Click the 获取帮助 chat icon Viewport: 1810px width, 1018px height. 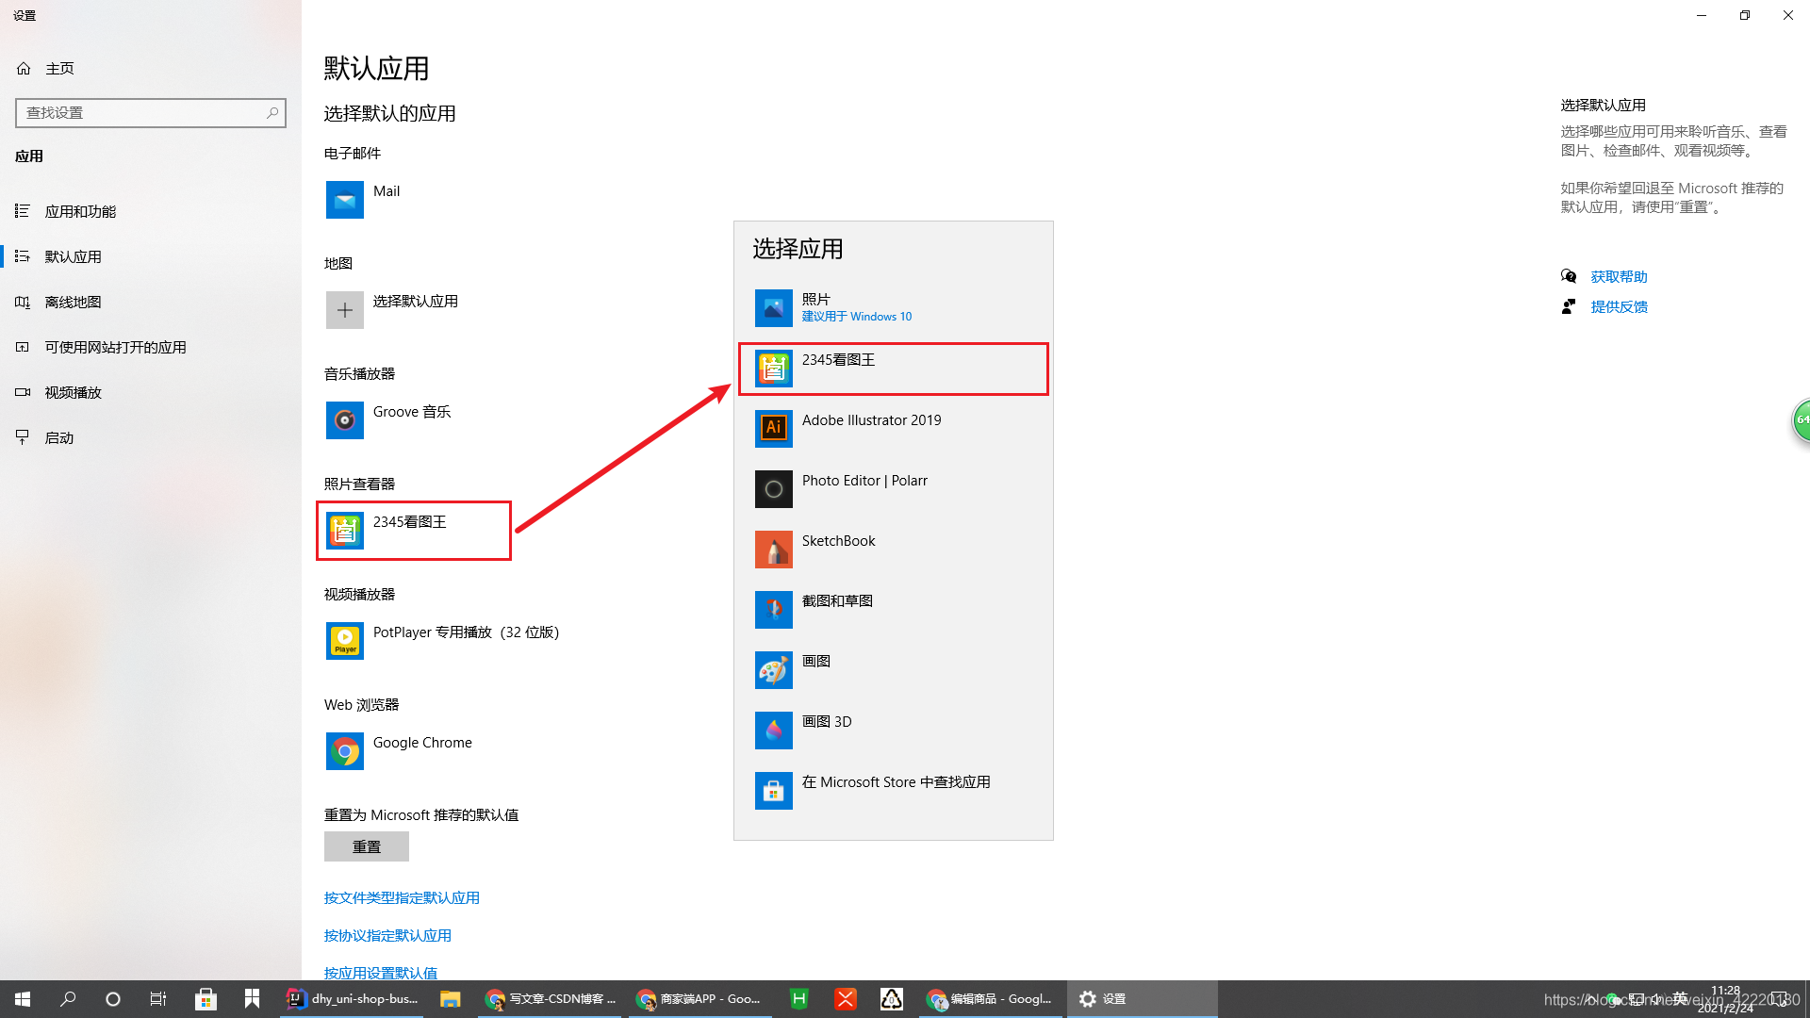[1569, 276]
